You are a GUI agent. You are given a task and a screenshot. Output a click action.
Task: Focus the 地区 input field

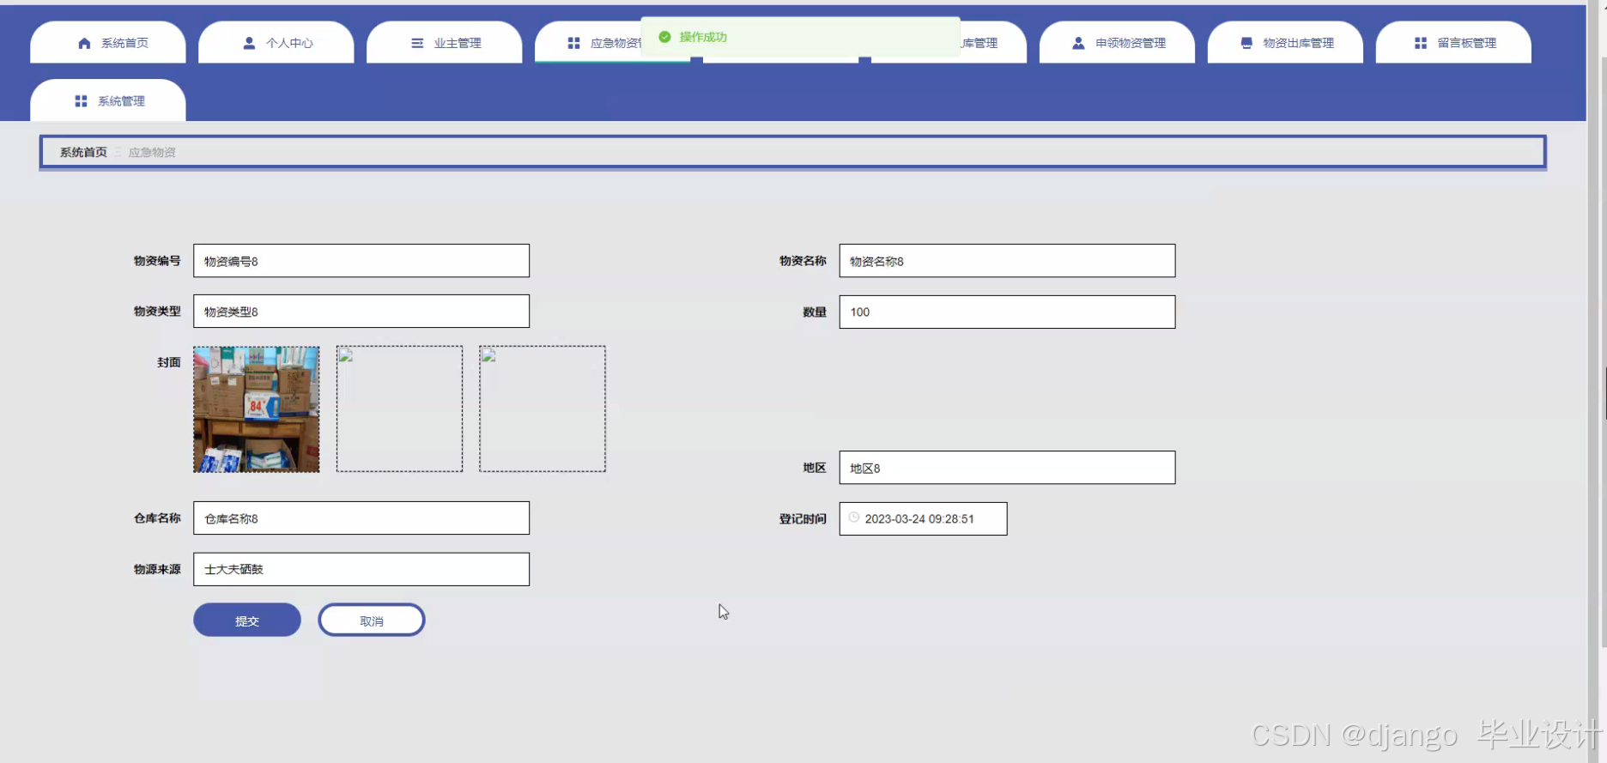(x=1007, y=468)
